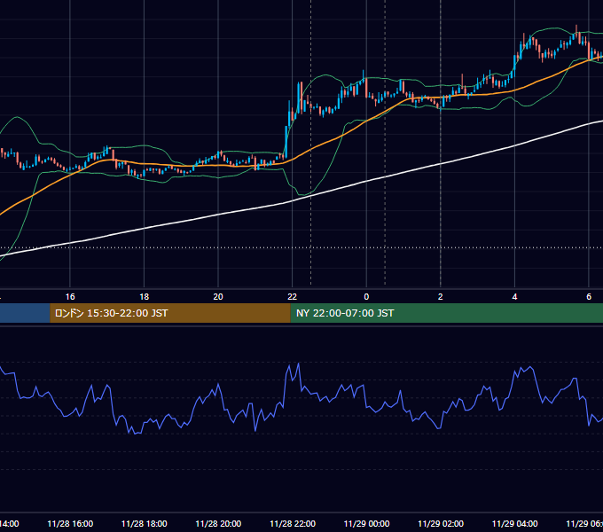The width and height of the screenshot is (603, 532).
Task: Click the 4 hour label on price chart
Action: coord(514,297)
